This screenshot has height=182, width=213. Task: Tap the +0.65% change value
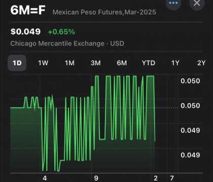[61, 32]
